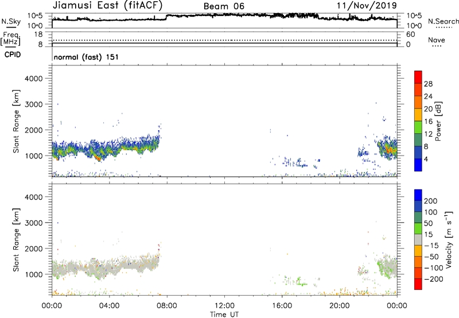Click the late-evening orange echo patch in the power panel
This screenshot has height=318, width=459.
point(390,149)
